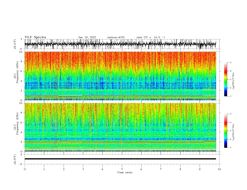Click the ch.2 spectrogram color scale bar
The width and height of the screenshot is (247, 190).
click(x=226, y=131)
